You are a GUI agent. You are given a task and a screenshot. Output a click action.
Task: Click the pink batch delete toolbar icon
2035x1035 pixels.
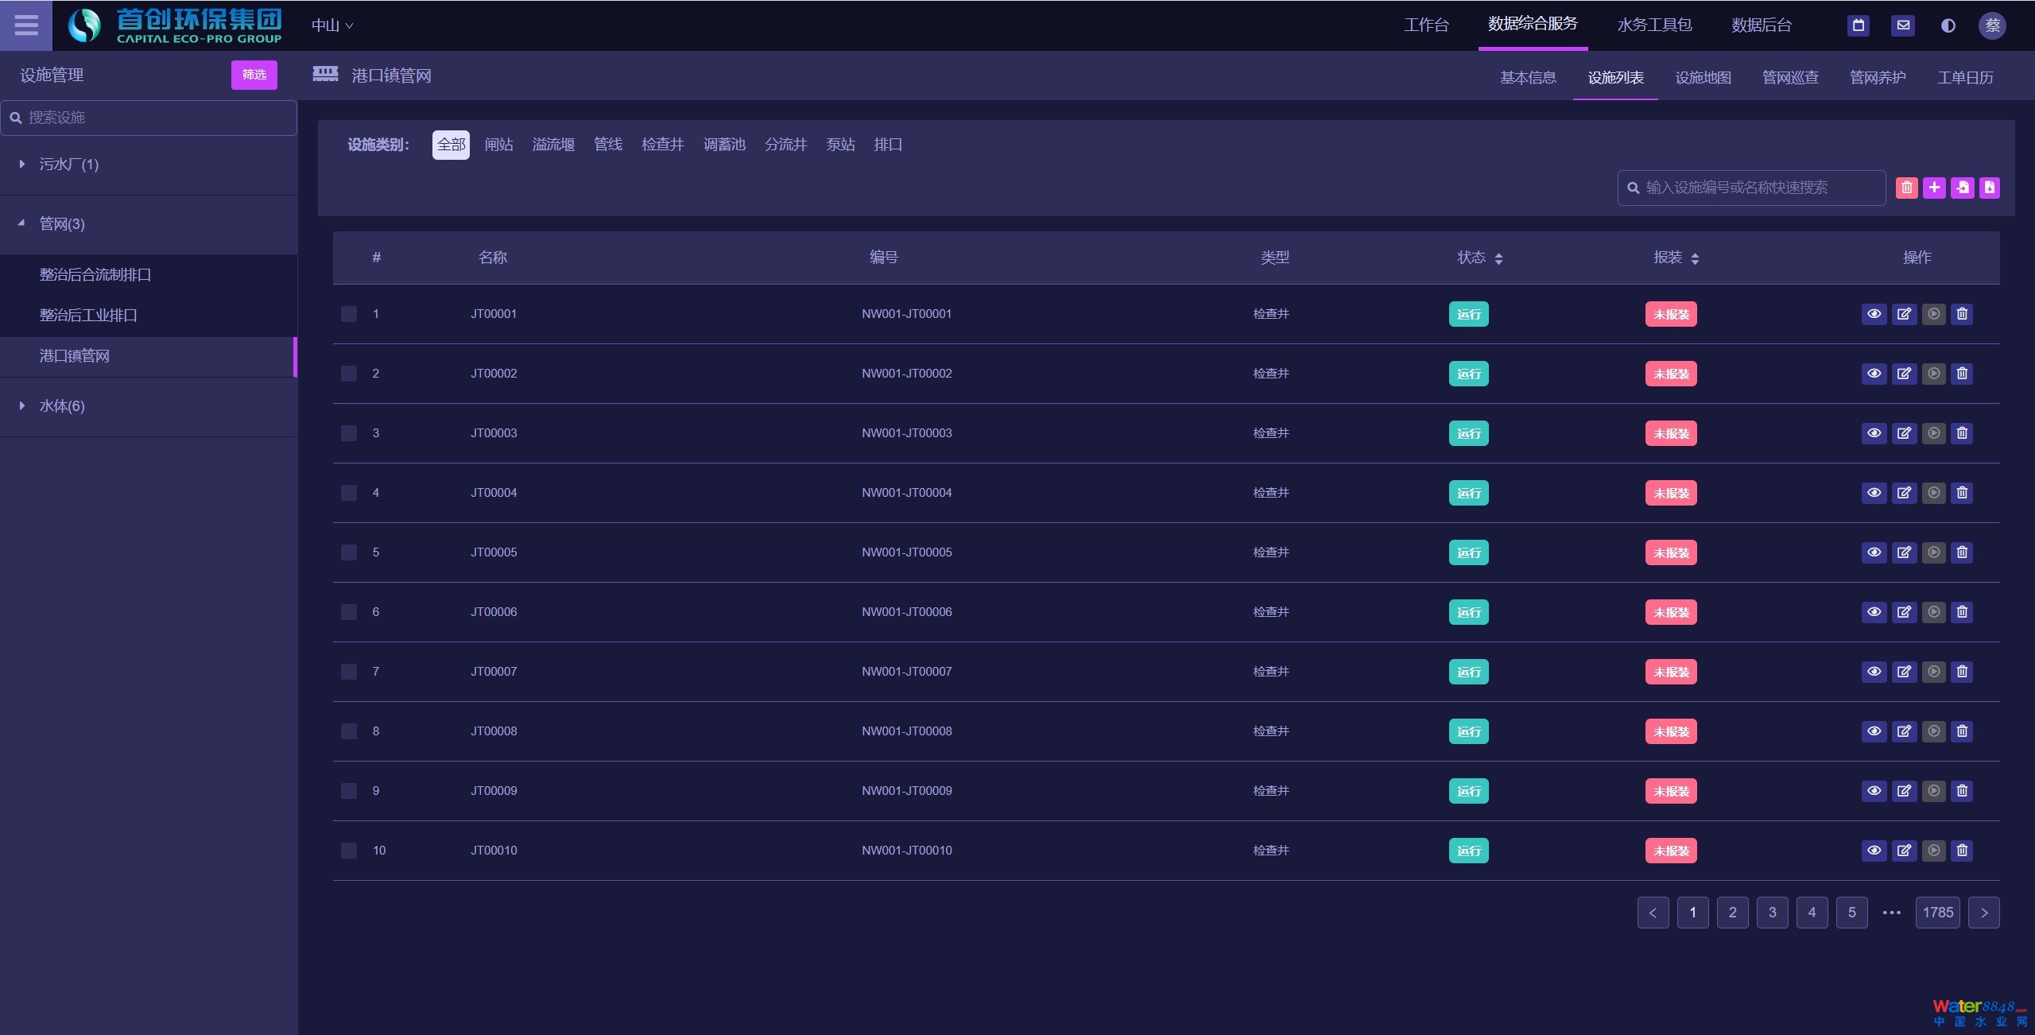click(1906, 188)
